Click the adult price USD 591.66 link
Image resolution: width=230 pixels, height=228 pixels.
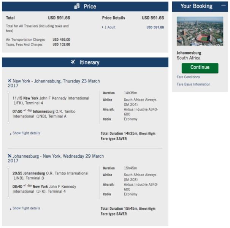[155, 27]
